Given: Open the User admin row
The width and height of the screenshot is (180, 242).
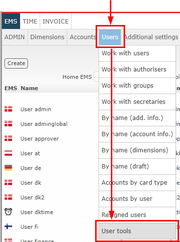Looking at the screenshot, I should tap(36, 109).
